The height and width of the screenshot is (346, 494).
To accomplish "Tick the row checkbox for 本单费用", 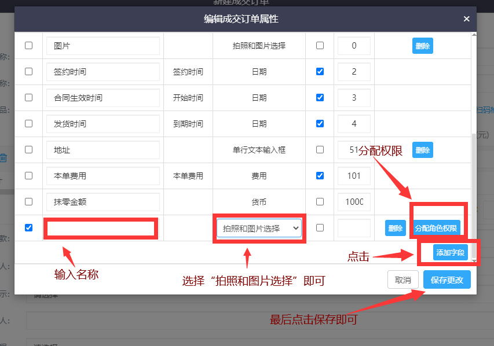I will [x=29, y=176].
